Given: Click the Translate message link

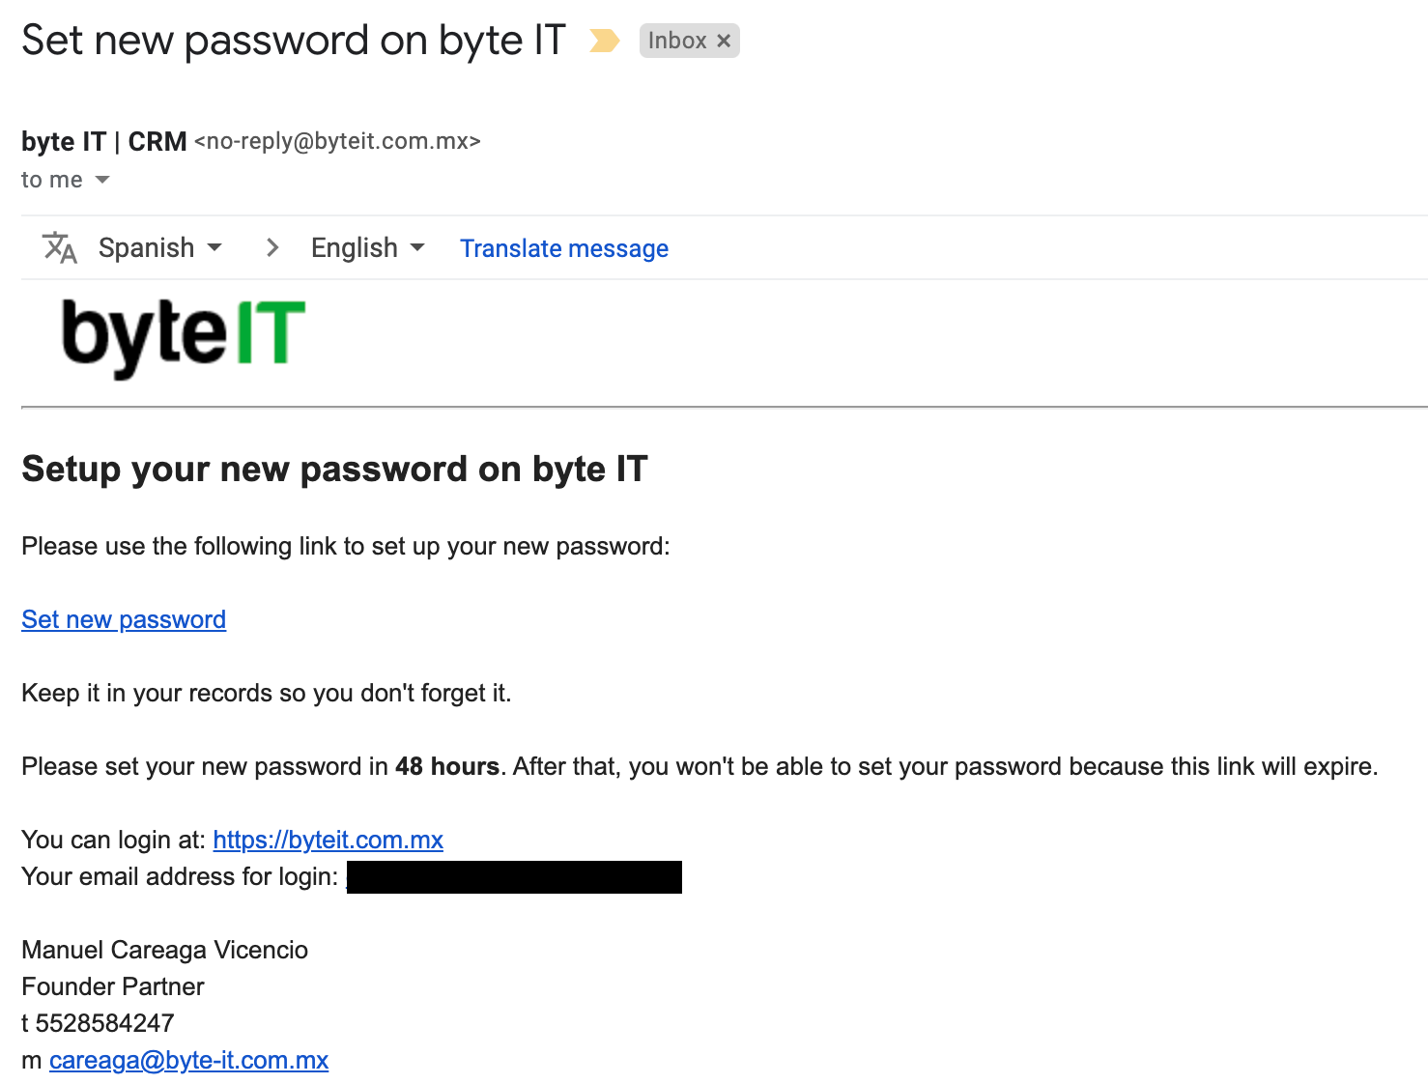Looking at the screenshot, I should point(564,248).
